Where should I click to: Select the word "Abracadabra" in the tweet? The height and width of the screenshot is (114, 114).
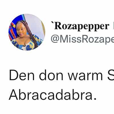coord(50,94)
